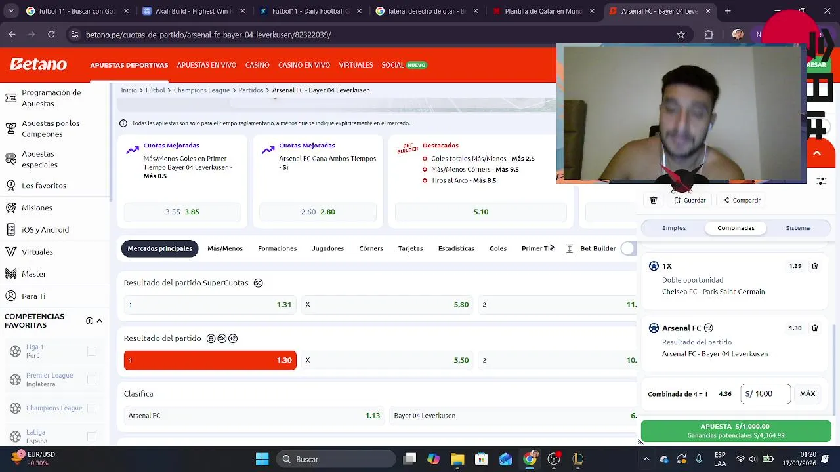Pick SuperCuotas home win at 1.31
The height and width of the screenshot is (472, 840).
(x=210, y=305)
